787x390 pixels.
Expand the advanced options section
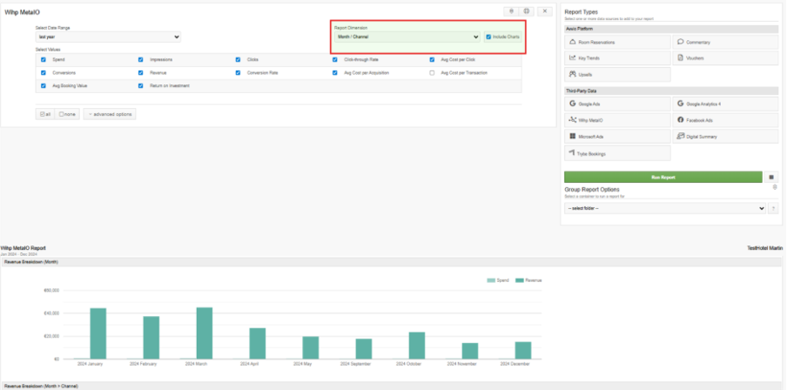coord(110,114)
